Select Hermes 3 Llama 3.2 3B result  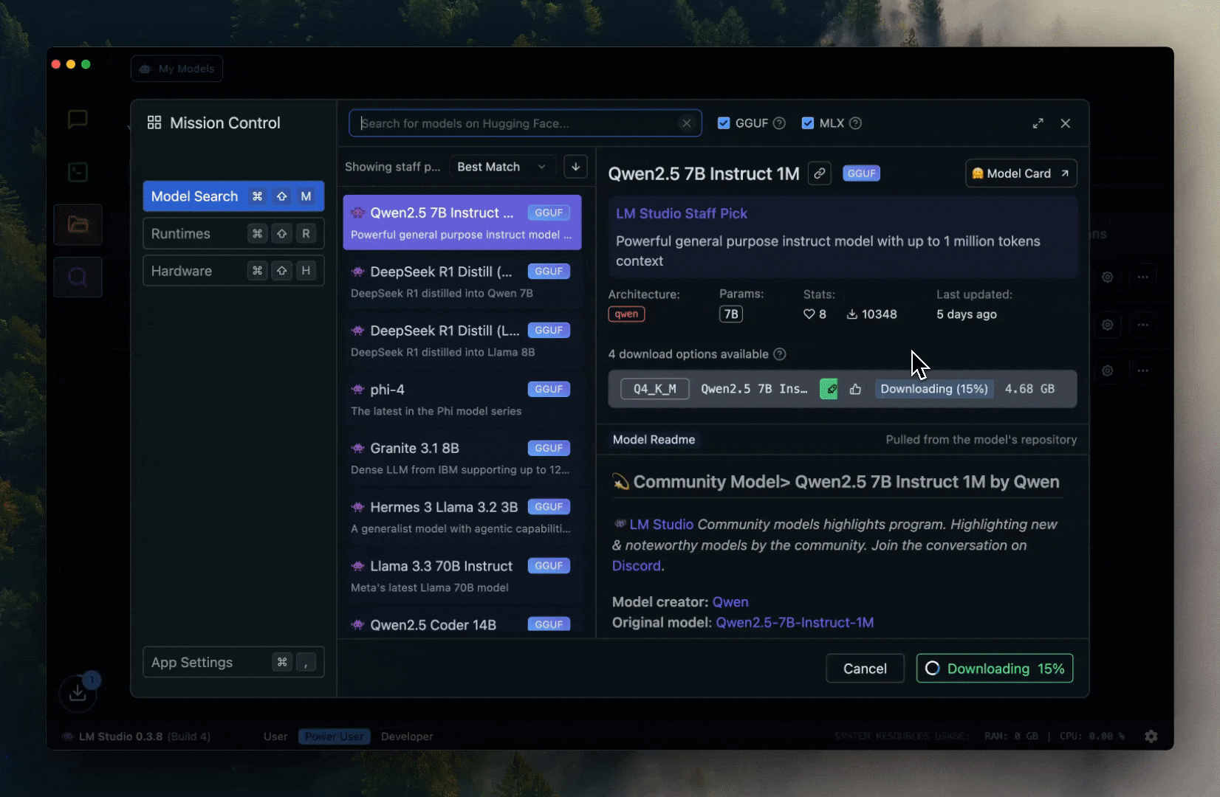462,517
